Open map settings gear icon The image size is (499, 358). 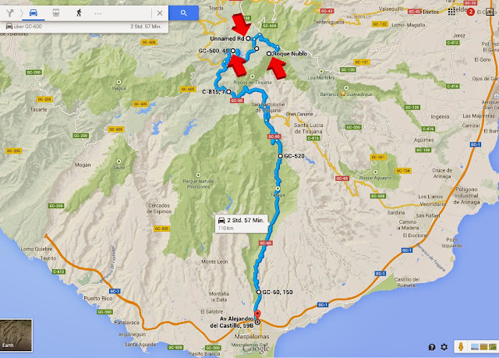click(x=444, y=347)
